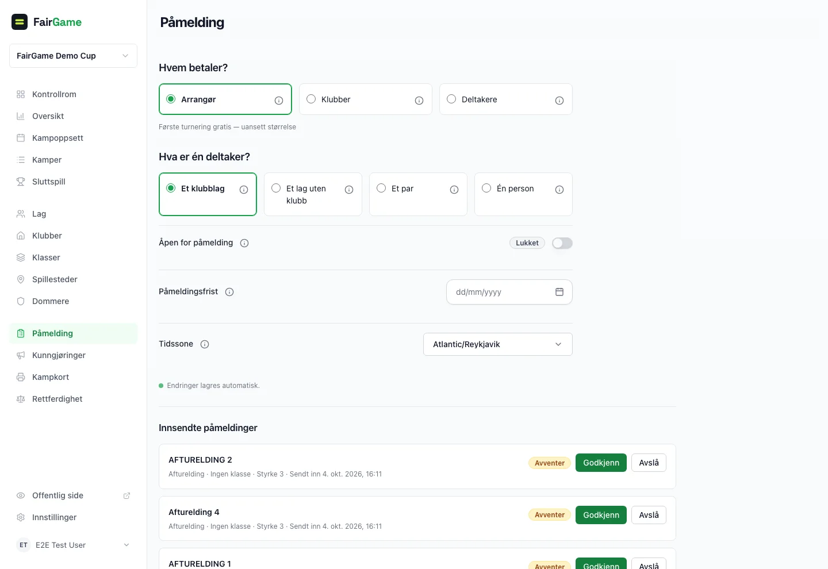Viewport: 828px width, 569px height.
Task: Click info icon on Deltakere card
Action: click(x=559, y=101)
